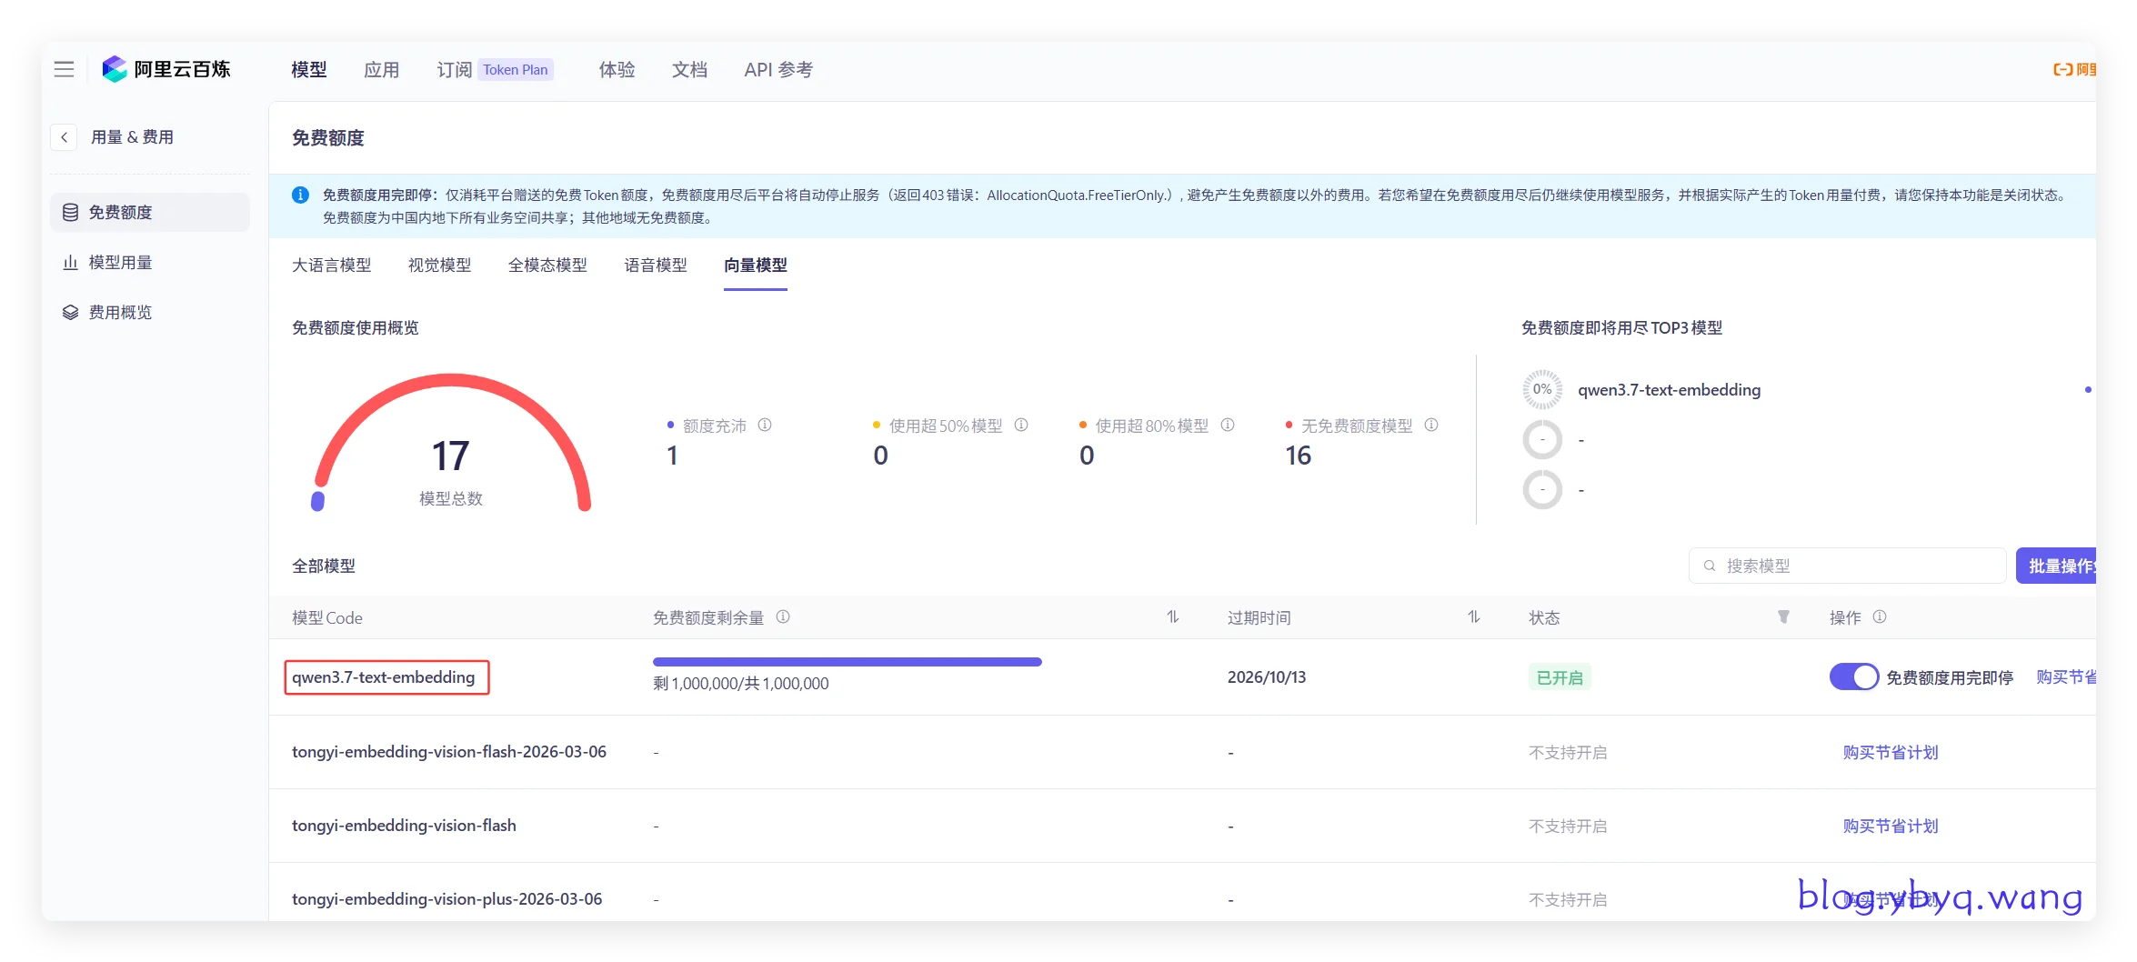Click info icon next to 额度充沛

[765, 425]
